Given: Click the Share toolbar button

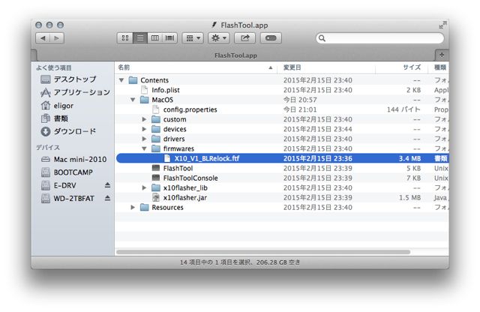Looking at the screenshot, I should 245,38.
